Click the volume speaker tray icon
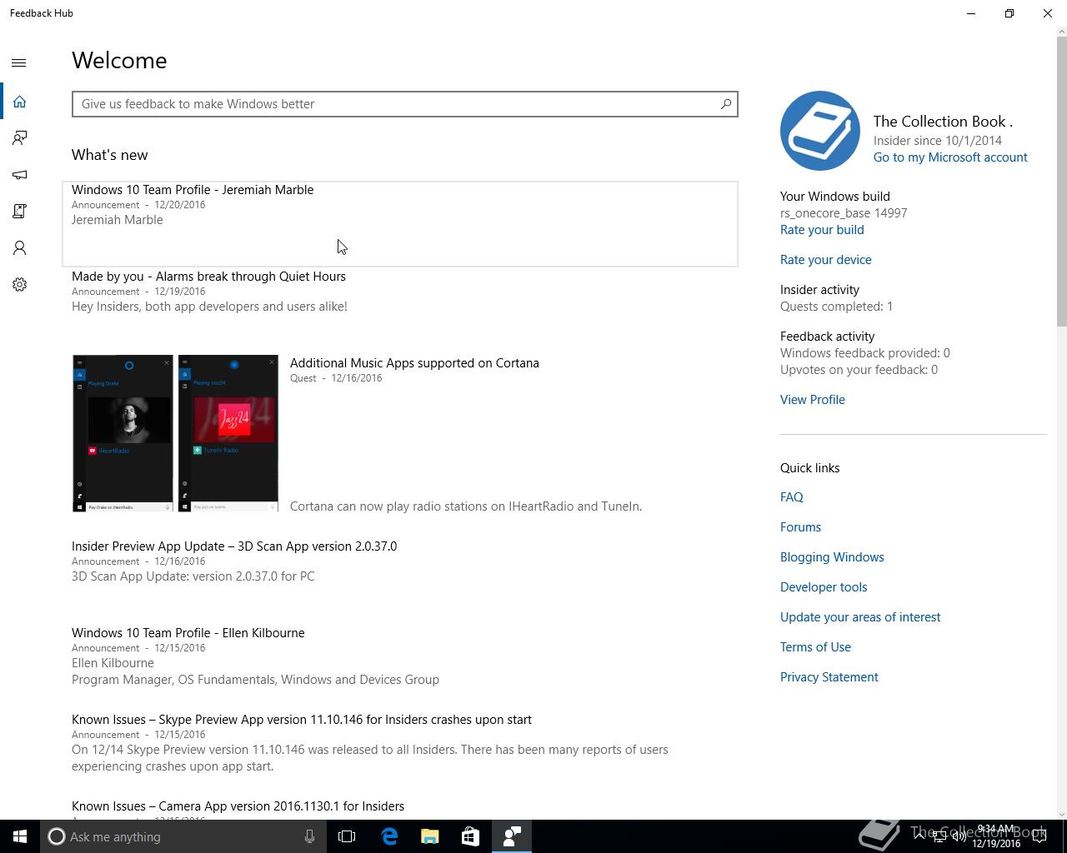1067x853 pixels. (959, 836)
